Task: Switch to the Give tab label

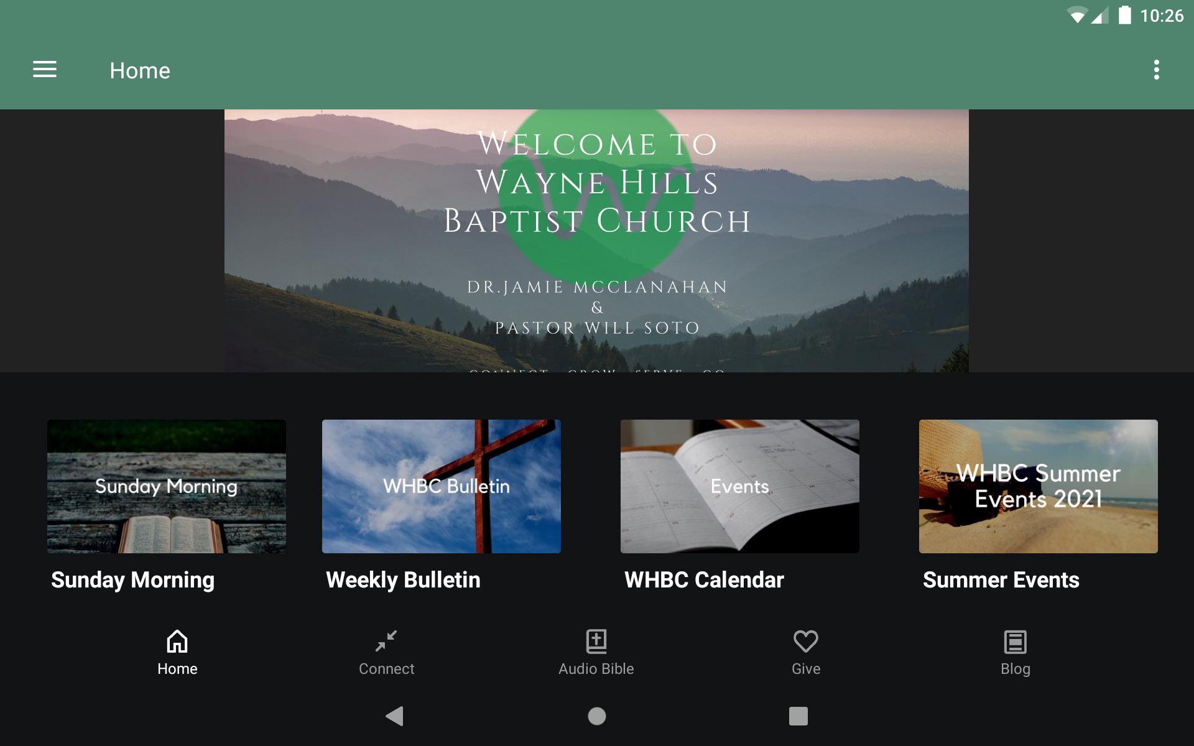Action: 806,669
